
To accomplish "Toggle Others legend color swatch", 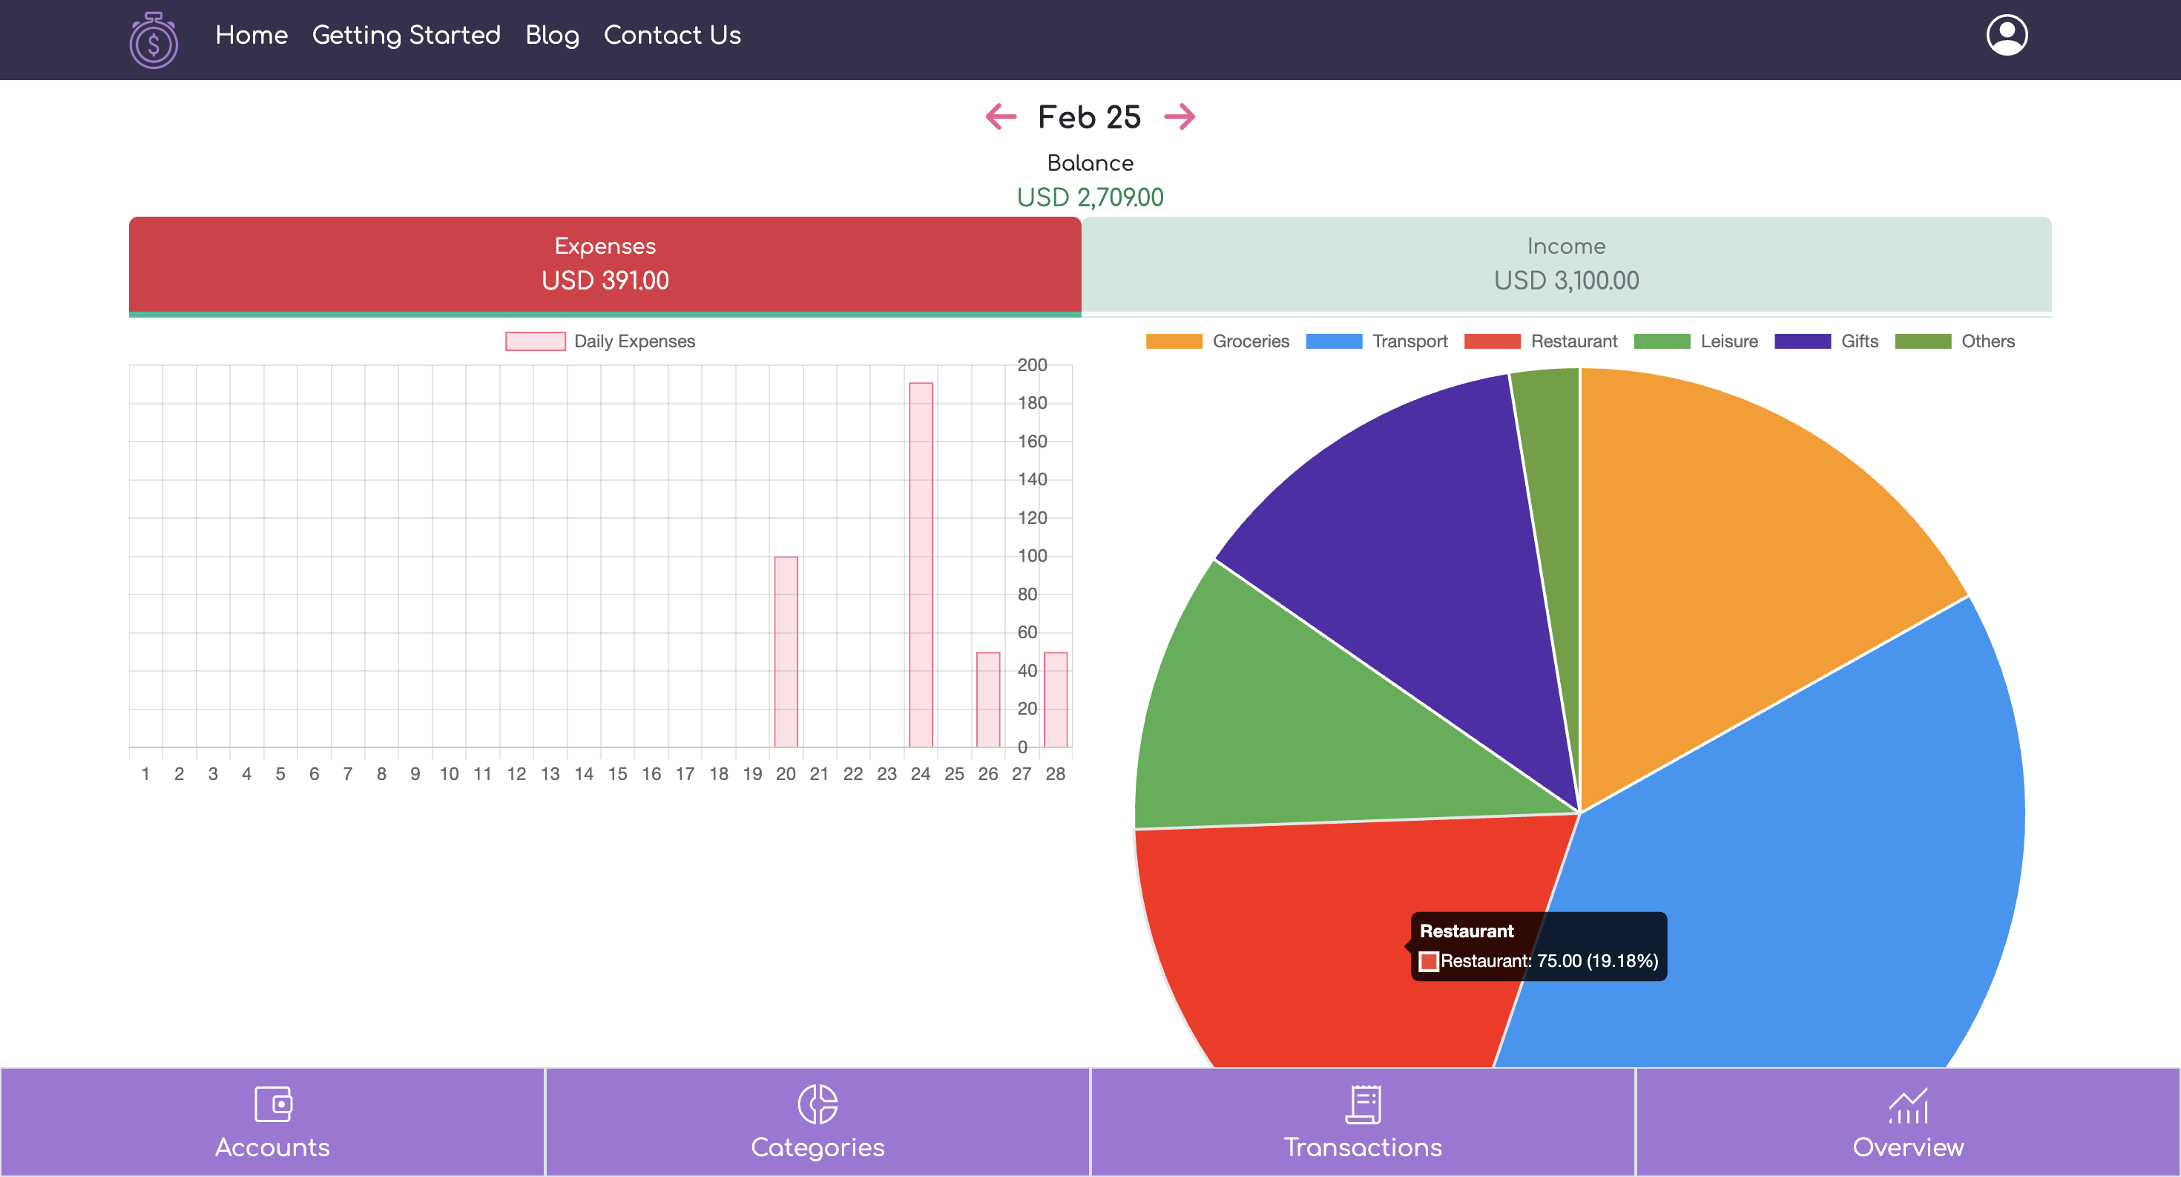I will click(1923, 341).
